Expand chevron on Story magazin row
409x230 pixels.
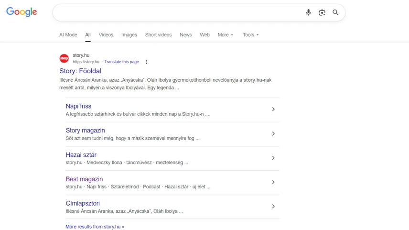tap(273, 134)
